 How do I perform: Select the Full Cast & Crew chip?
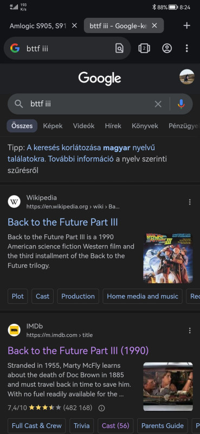[x=36, y=426]
